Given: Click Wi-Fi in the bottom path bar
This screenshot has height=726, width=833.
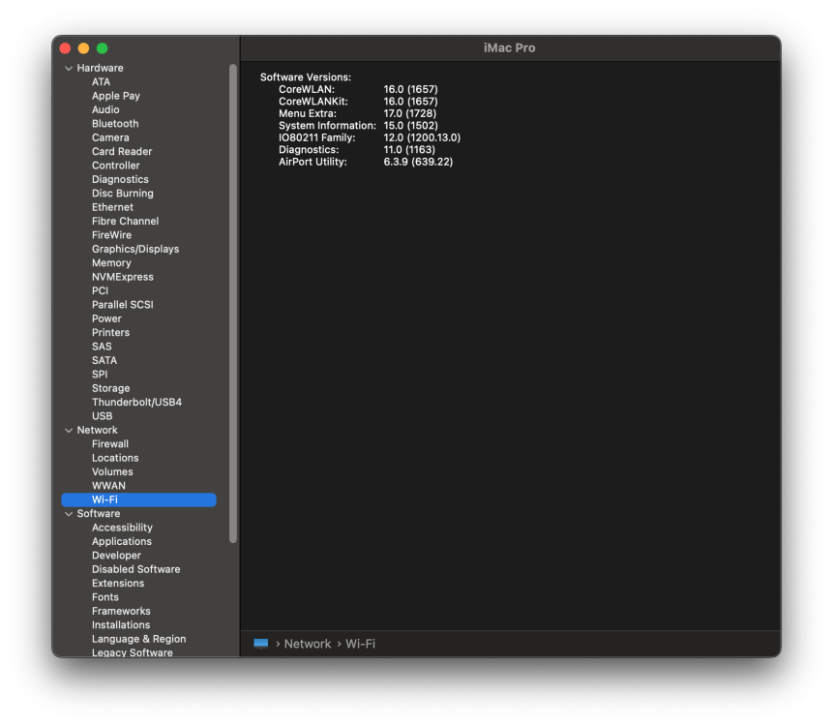Looking at the screenshot, I should [x=360, y=644].
